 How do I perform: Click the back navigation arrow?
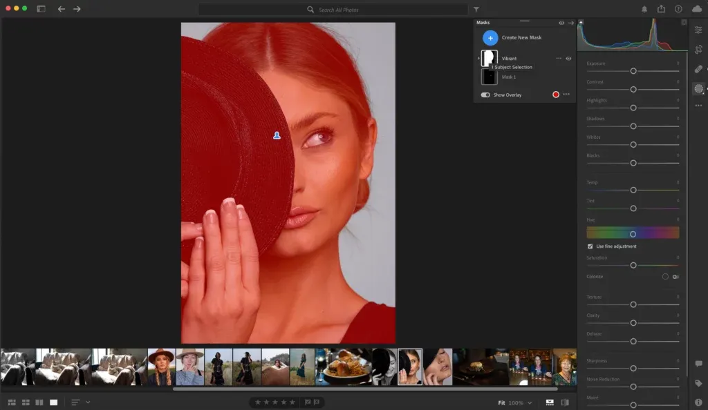point(62,10)
